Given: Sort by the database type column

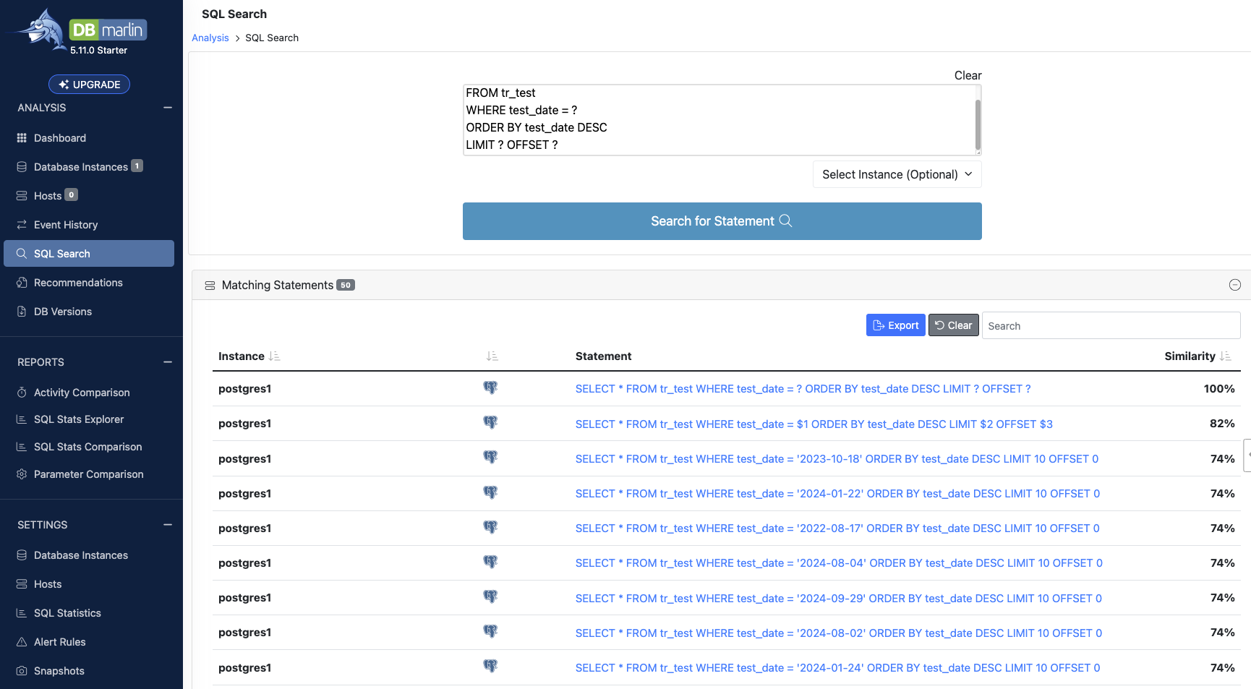Looking at the screenshot, I should click(x=492, y=356).
